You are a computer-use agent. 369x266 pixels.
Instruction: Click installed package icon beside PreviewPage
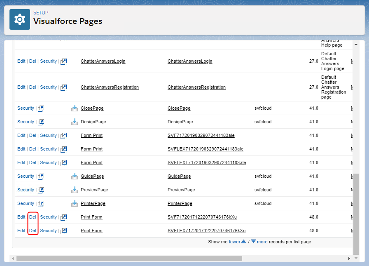tap(75, 190)
